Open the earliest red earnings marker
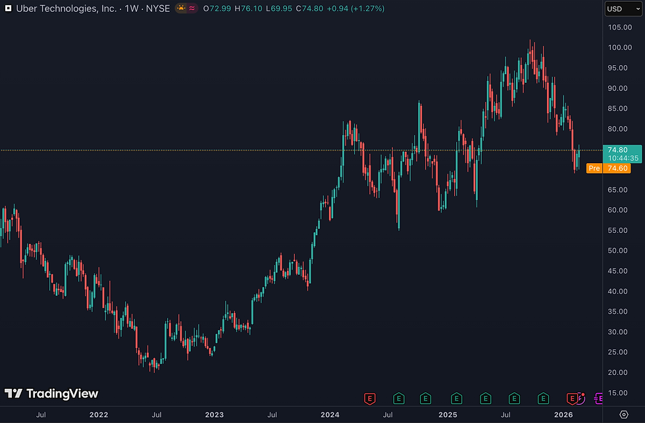 pos(370,399)
